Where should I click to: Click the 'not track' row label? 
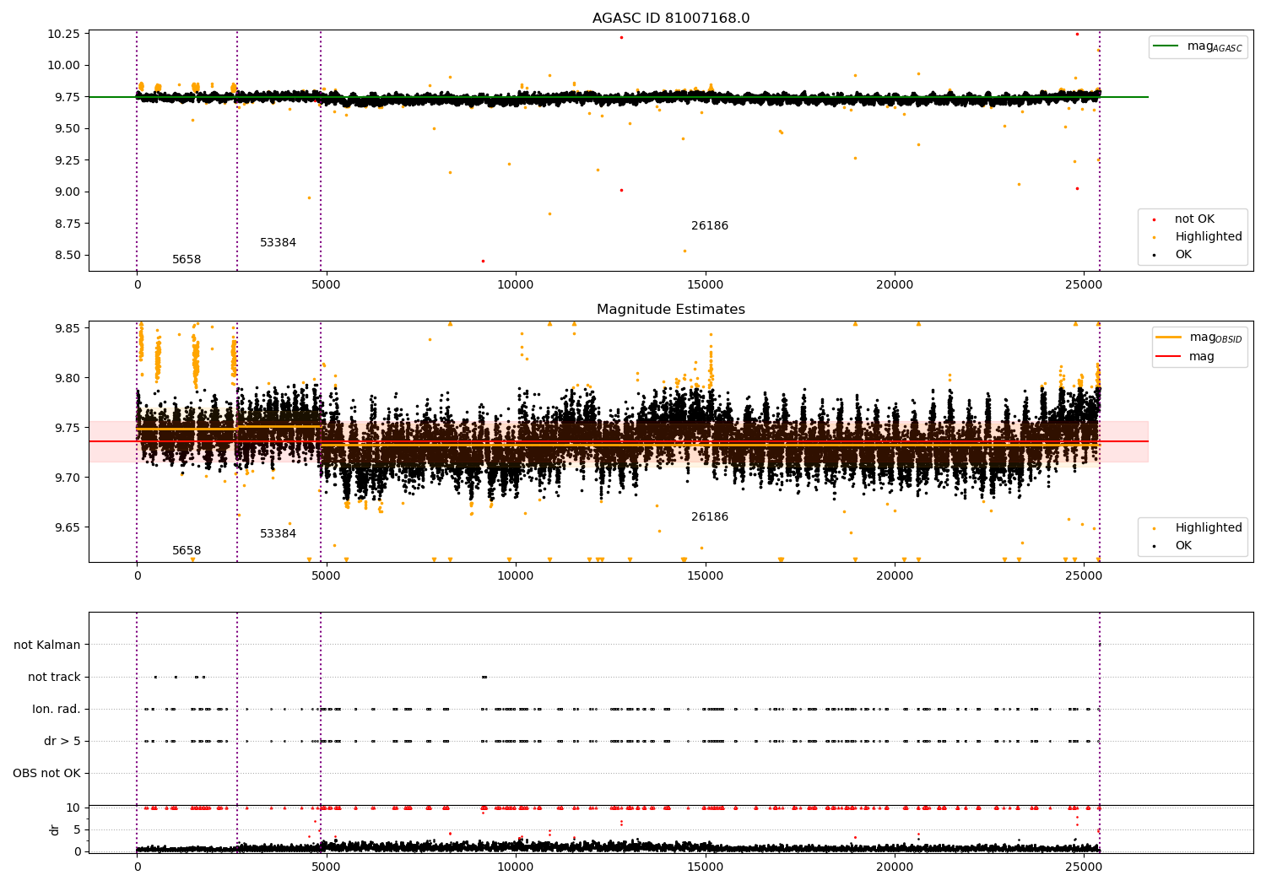(x=54, y=677)
